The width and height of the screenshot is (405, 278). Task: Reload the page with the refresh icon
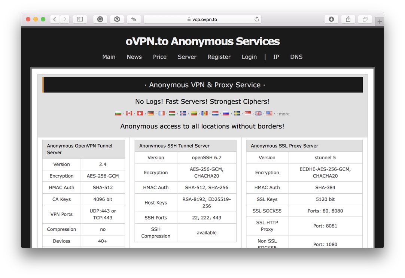(x=256, y=19)
